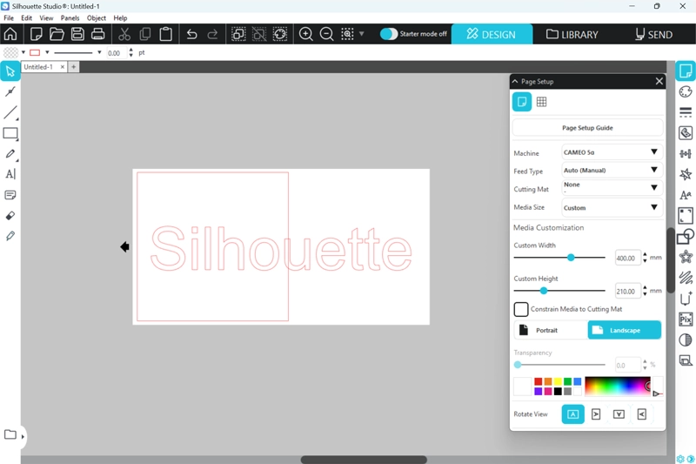
Task: Open the grid settings tab icon
Action: click(x=541, y=102)
